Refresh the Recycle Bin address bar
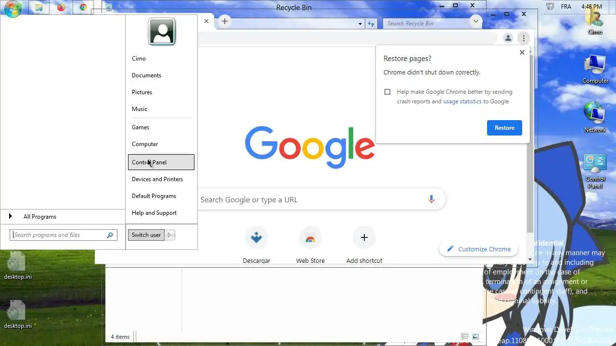 pos(371,23)
